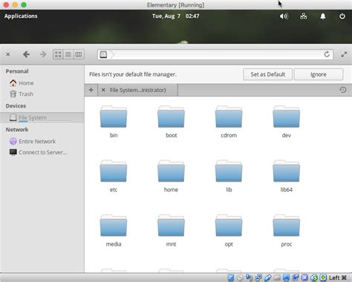Image resolution: width=352 pixels, height=282 pixels.
Task: Open the Applications menu
Action: (x=21, y=16)
